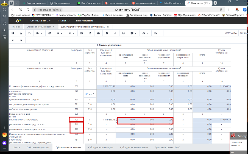Viewport: 248px width, 154px height.
Task: Click the balance scales check icon
Action: click(x=50, y=33)
